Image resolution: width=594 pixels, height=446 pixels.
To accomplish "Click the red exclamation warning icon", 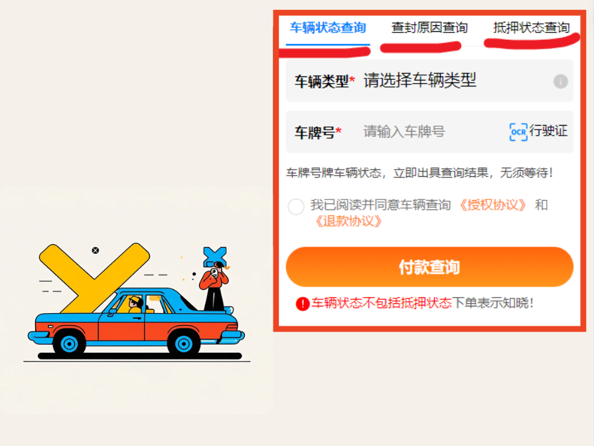I will point(302,303).
